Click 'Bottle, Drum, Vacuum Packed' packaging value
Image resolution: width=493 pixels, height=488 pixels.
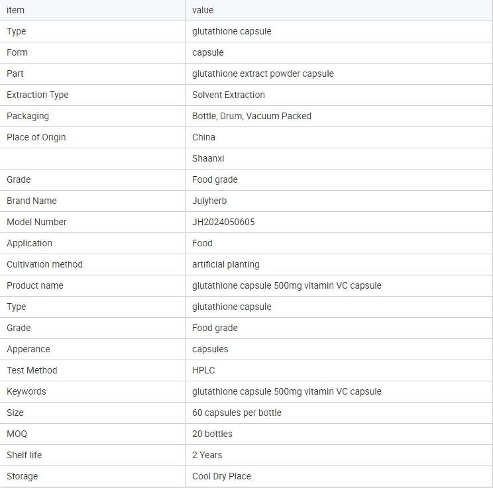[252, 116]
